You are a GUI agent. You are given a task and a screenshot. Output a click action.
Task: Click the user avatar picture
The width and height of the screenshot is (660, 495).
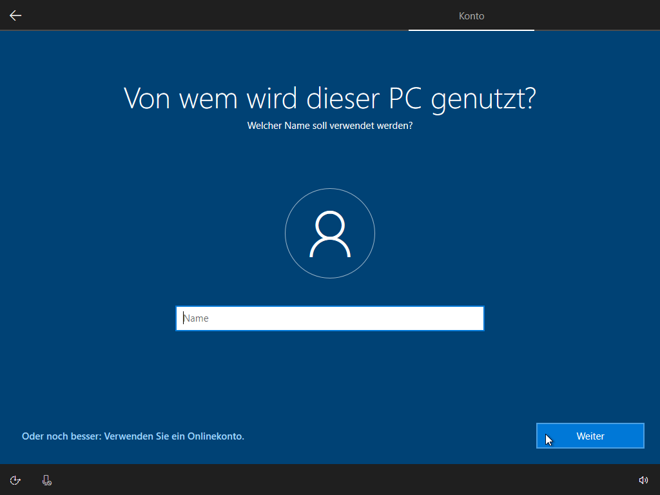click(330, 233)
